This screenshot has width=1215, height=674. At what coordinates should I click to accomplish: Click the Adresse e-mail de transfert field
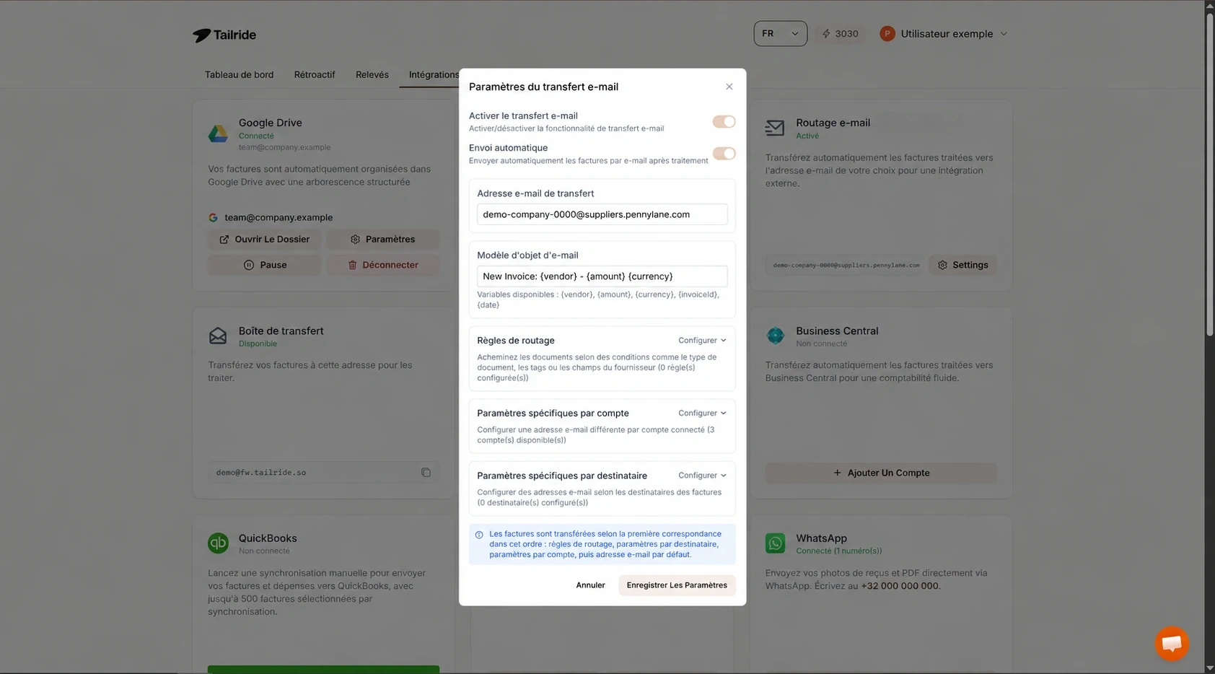pos(602,214)
